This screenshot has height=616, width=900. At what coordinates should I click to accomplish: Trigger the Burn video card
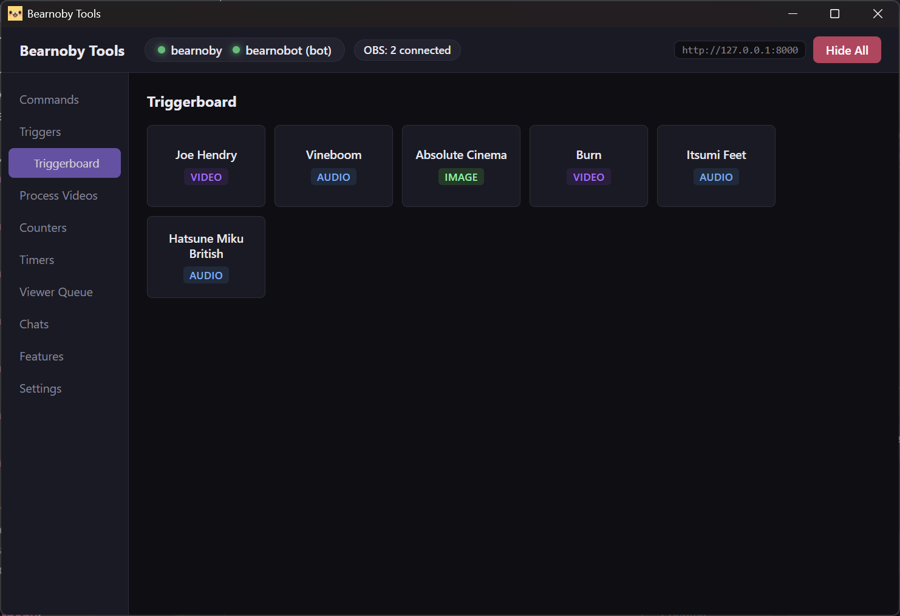tap(588, 166)
